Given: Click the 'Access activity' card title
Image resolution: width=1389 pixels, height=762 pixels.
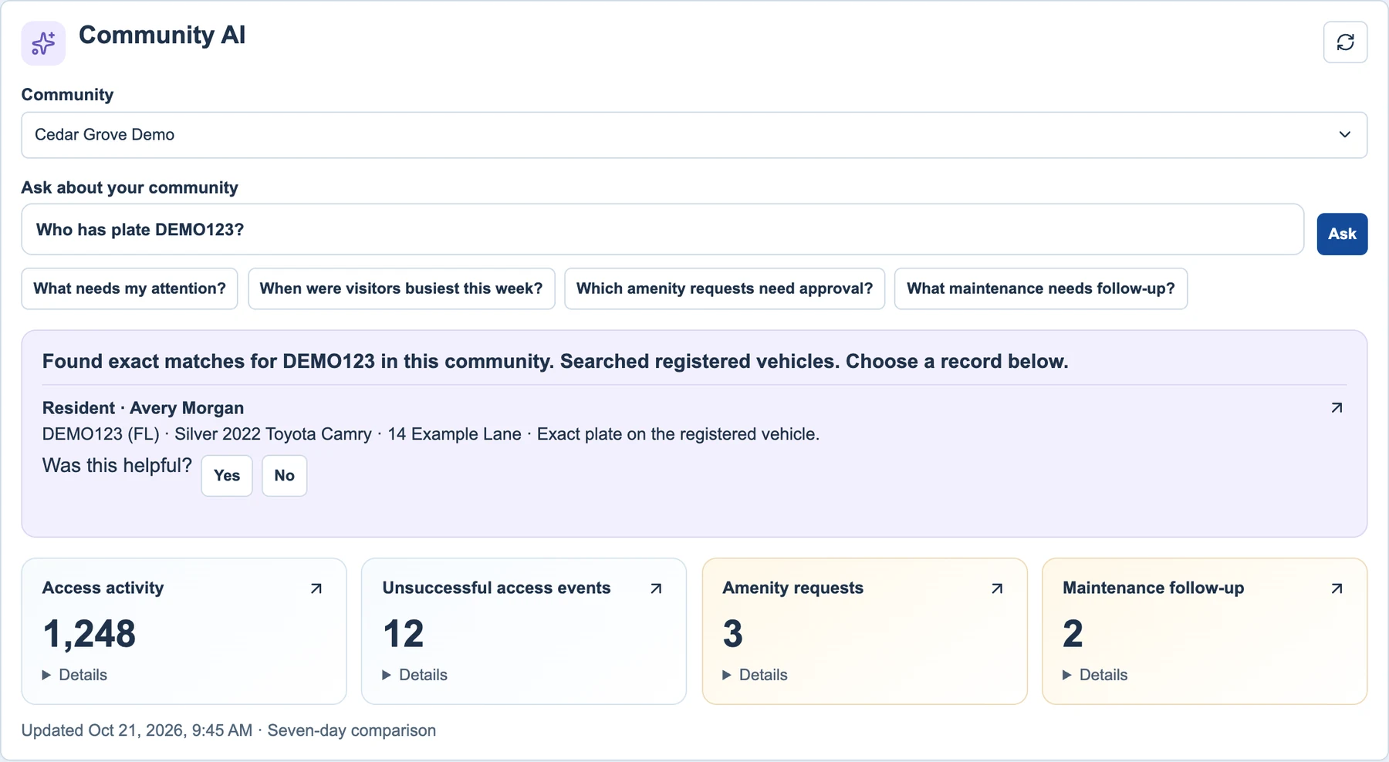Looking at the screenshot, I should tap(103, 588).
